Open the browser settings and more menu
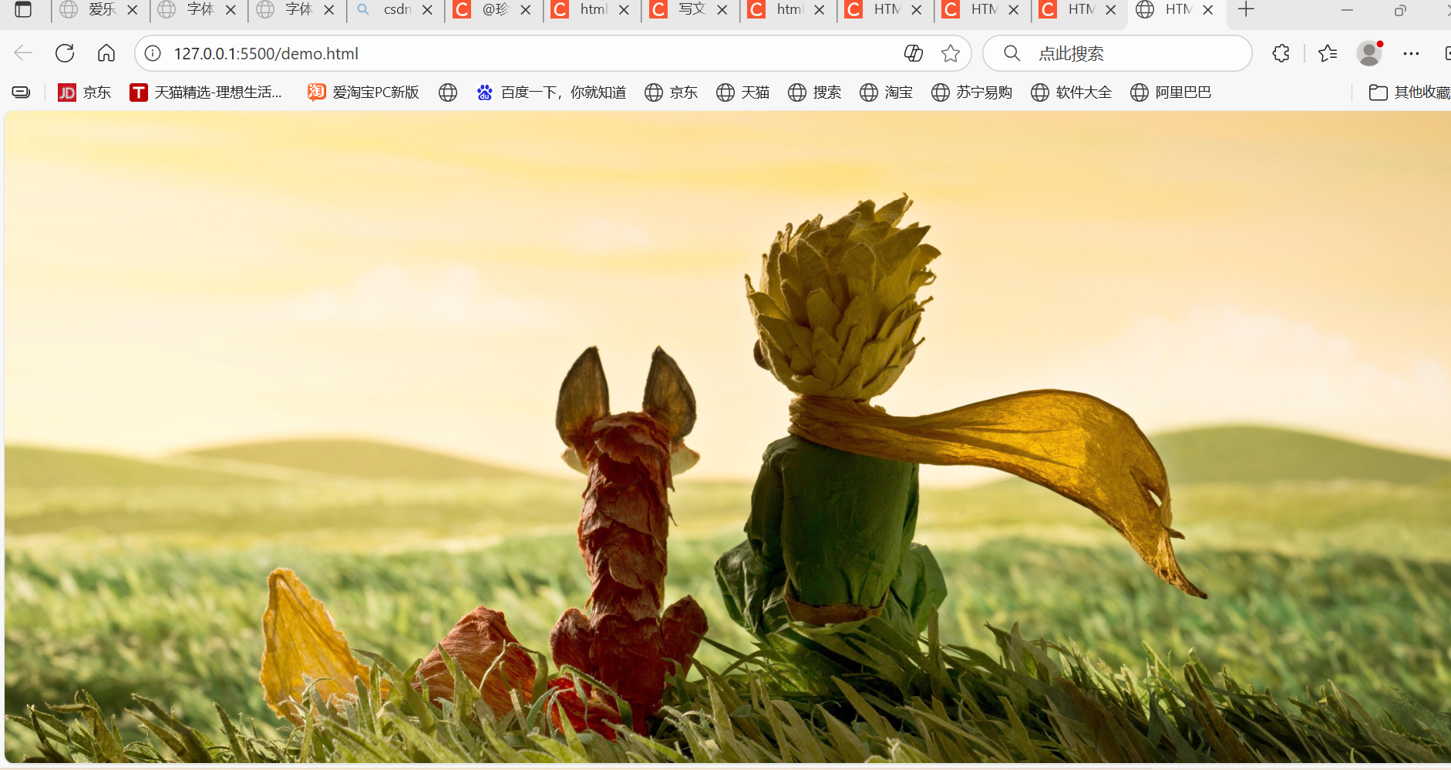 click(x=1412, y=53)
